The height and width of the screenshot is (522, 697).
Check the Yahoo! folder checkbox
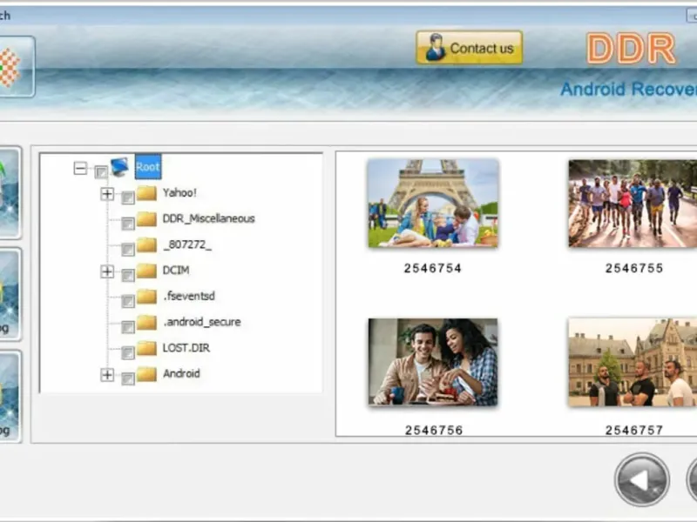pyautogui.click(x=128, y=197)
